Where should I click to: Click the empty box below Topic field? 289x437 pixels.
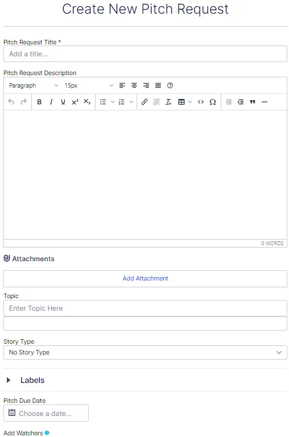pos(145,324)
